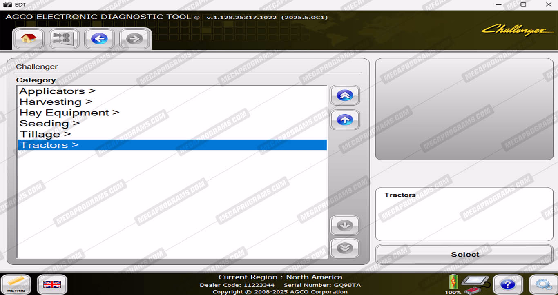Click the Select button
This screenshot has height=295, width=558.
[x=464, y=255]
